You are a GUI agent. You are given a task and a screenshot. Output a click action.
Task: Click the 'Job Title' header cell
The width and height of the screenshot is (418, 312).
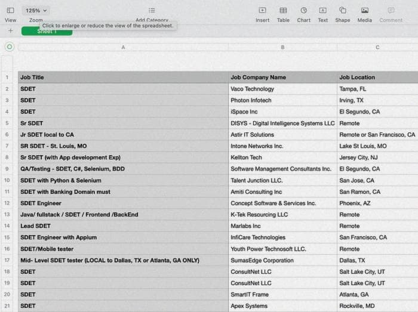click(x=123, y=78)
